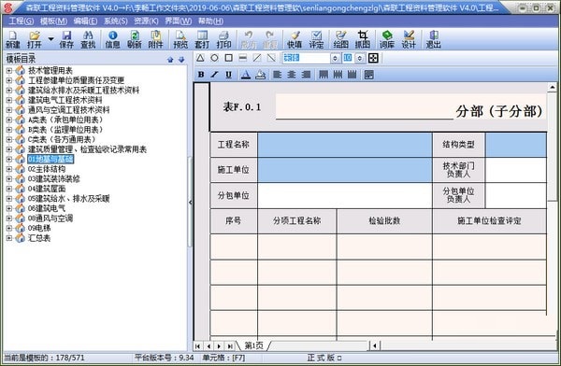Expand the 01地基与基础 tree node
561x366 pixels.
9,159
